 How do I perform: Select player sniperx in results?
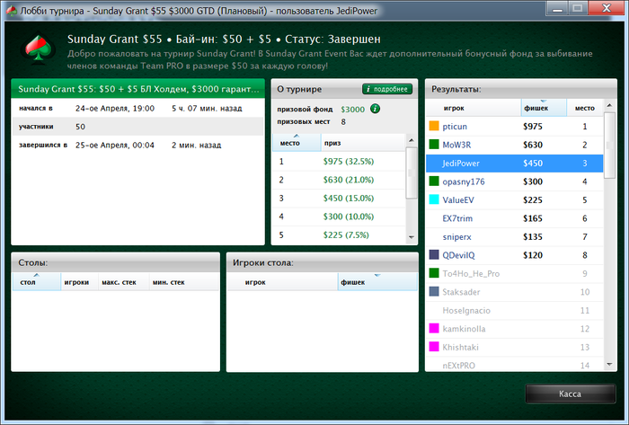pos(514,237)
